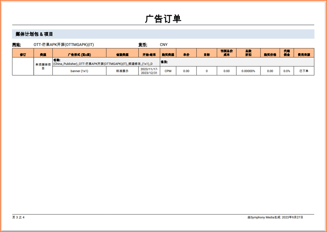The height and width of the screenshot is (232, 327).
Task: Click the 刊例总价成本 column header
Action: click(x=226, y=53)
